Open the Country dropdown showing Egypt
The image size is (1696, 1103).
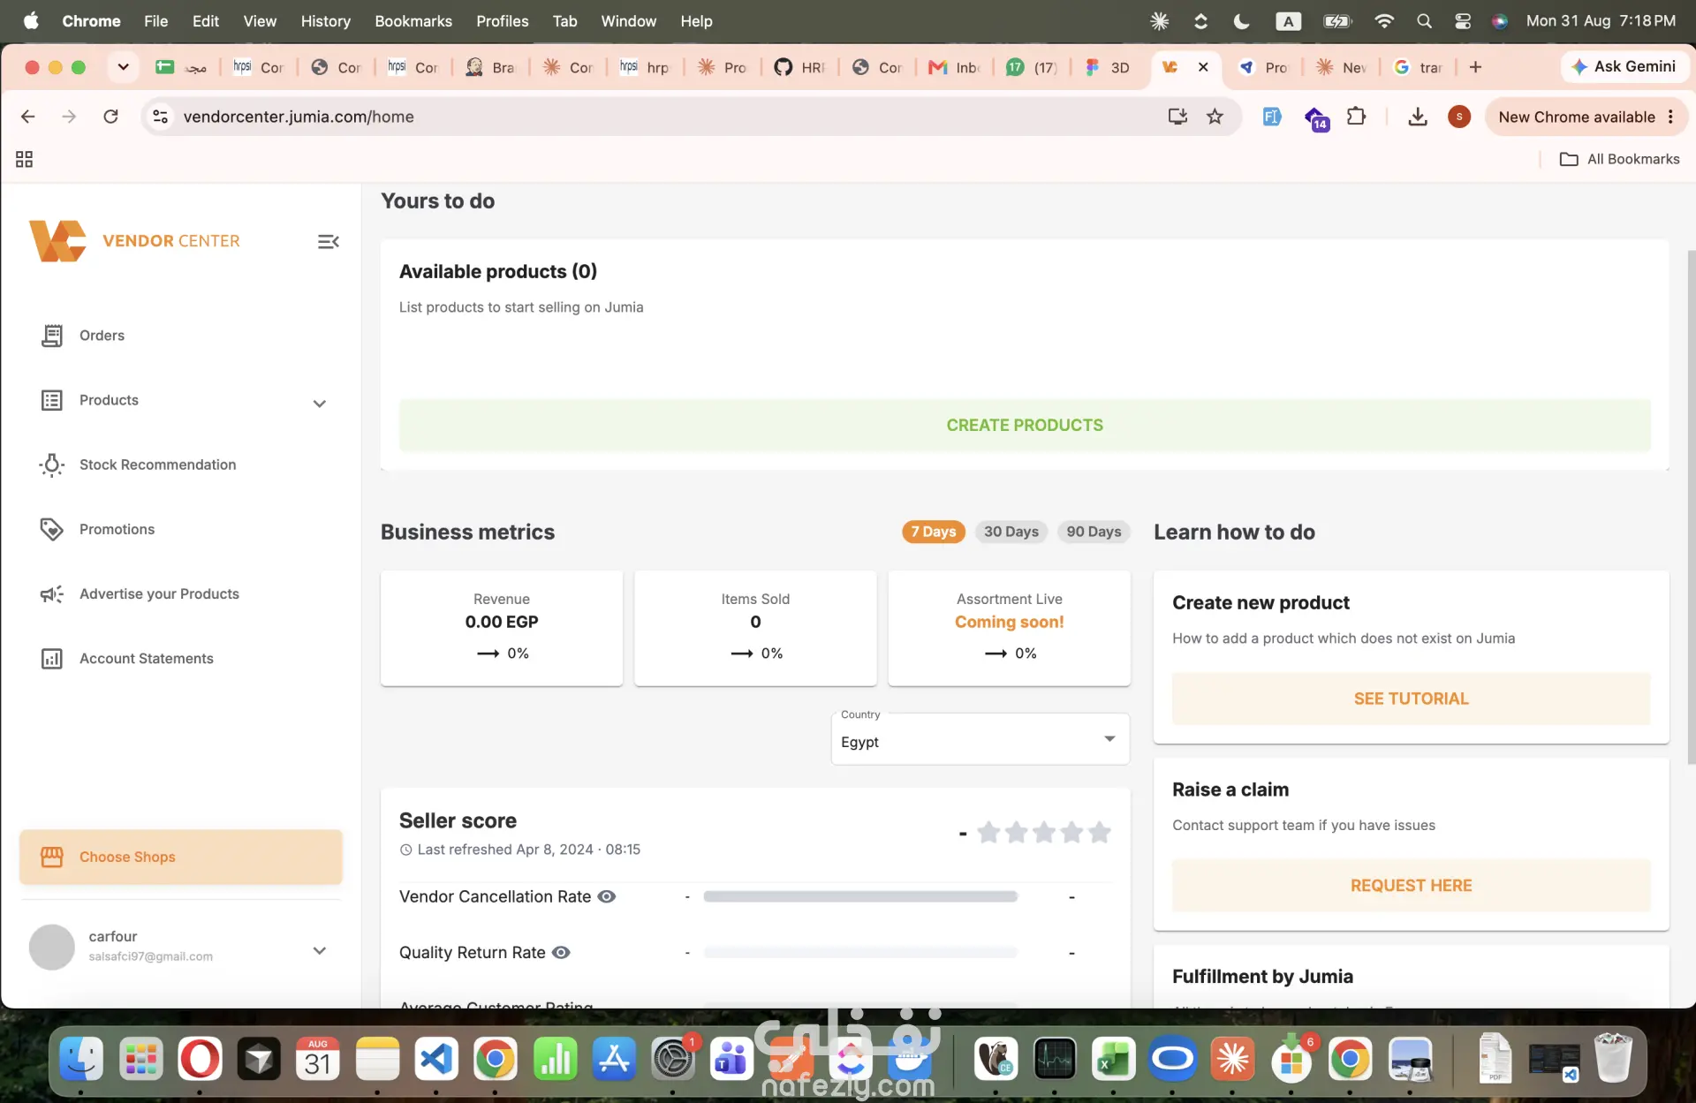coord(980,739)
